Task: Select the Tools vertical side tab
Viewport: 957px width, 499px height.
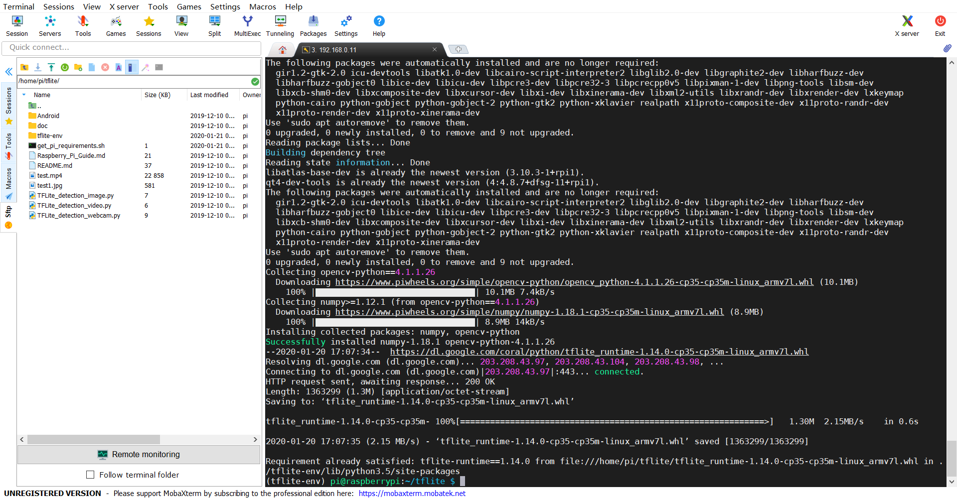Action: 8,145
